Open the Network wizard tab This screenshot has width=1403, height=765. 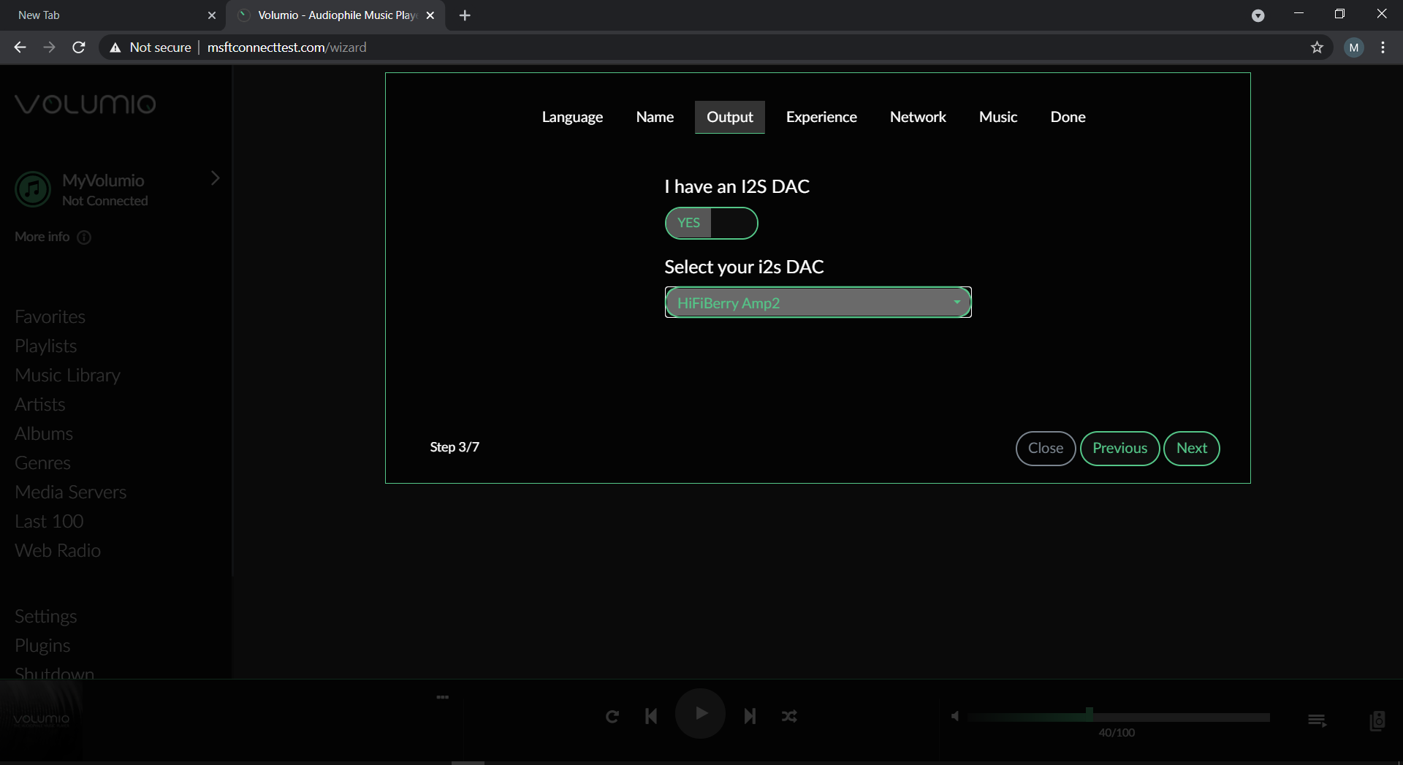pyautogui.click(x=918, y=117)
